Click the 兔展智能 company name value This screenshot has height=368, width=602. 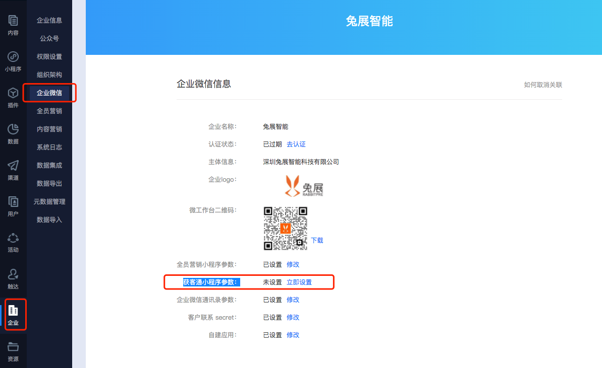click(276, 127)
